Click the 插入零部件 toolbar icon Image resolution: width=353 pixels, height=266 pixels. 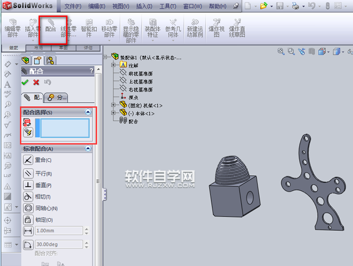coord(33,28)
